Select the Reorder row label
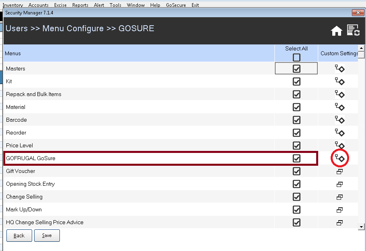The image size is (366, 251). coord(16,133)
